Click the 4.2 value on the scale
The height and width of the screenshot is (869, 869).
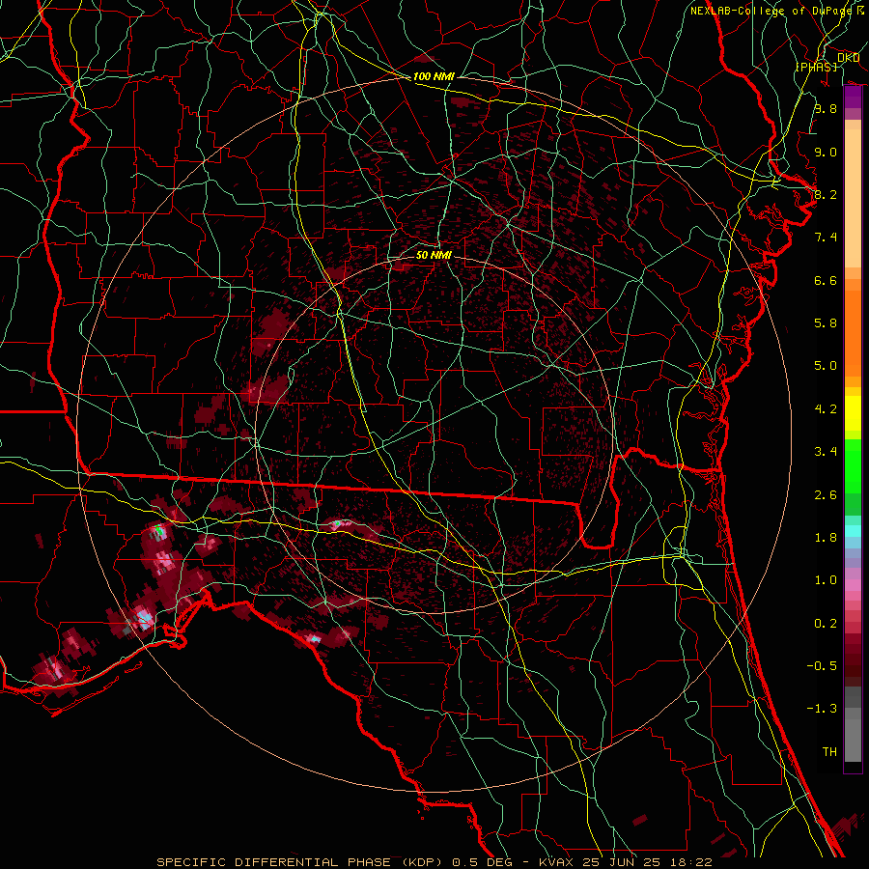click(x=826, y=409)
